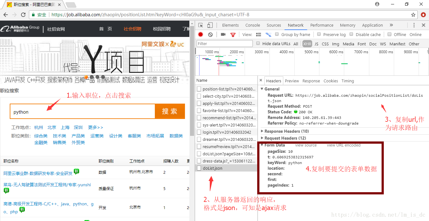Show more DevTools tabs via the double chevron
The image size is (429, 221).
pyautogui.click(x=391, y=25)
